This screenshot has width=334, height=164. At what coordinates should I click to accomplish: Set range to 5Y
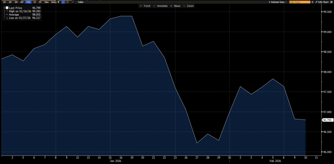click(40, 2)
